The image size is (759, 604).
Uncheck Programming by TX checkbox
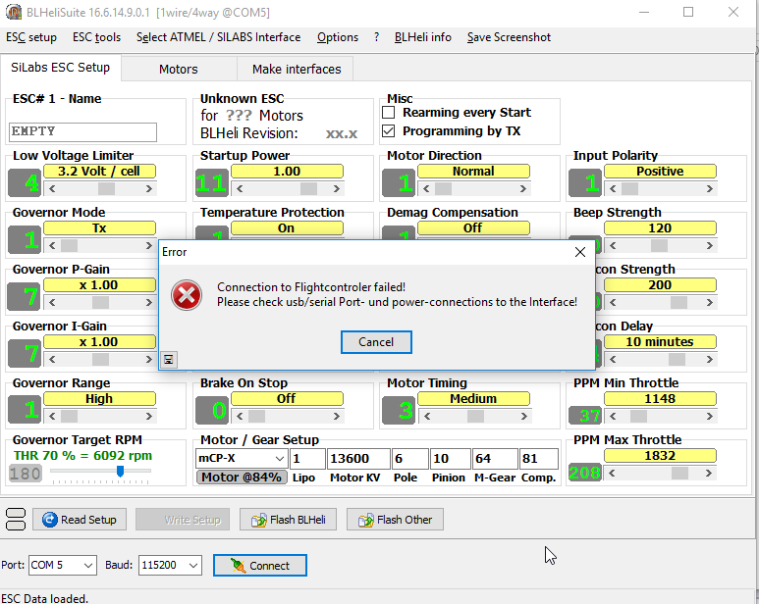pyautogui.click(x=389, y=131)
